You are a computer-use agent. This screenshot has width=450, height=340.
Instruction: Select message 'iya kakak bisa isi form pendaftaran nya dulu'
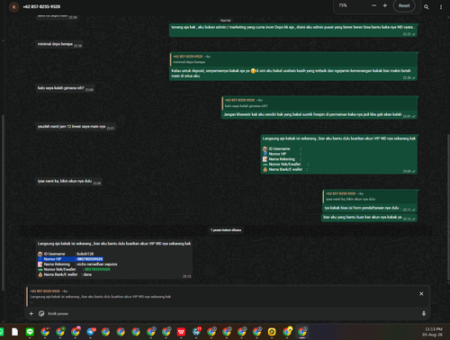370,201
